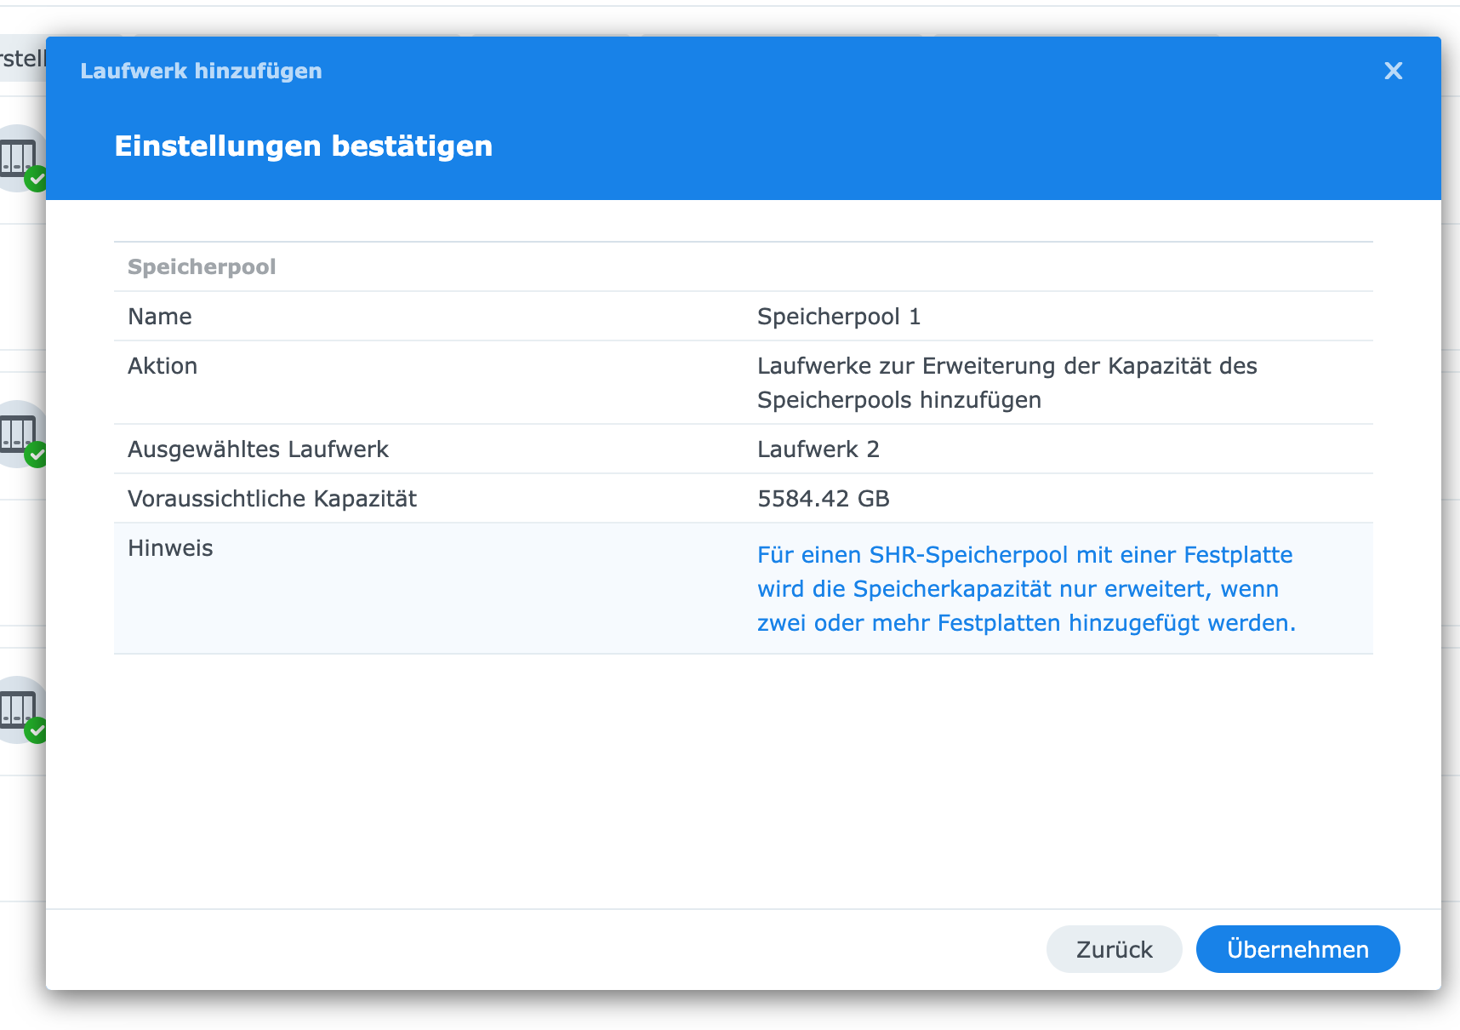The image size is (1460, 1030).
Task: Click the green check badge on top pool icon
Action: (x=36, y=180)
